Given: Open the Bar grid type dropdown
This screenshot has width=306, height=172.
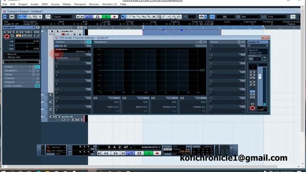Looking at the screenshot, I should [250, 17].
